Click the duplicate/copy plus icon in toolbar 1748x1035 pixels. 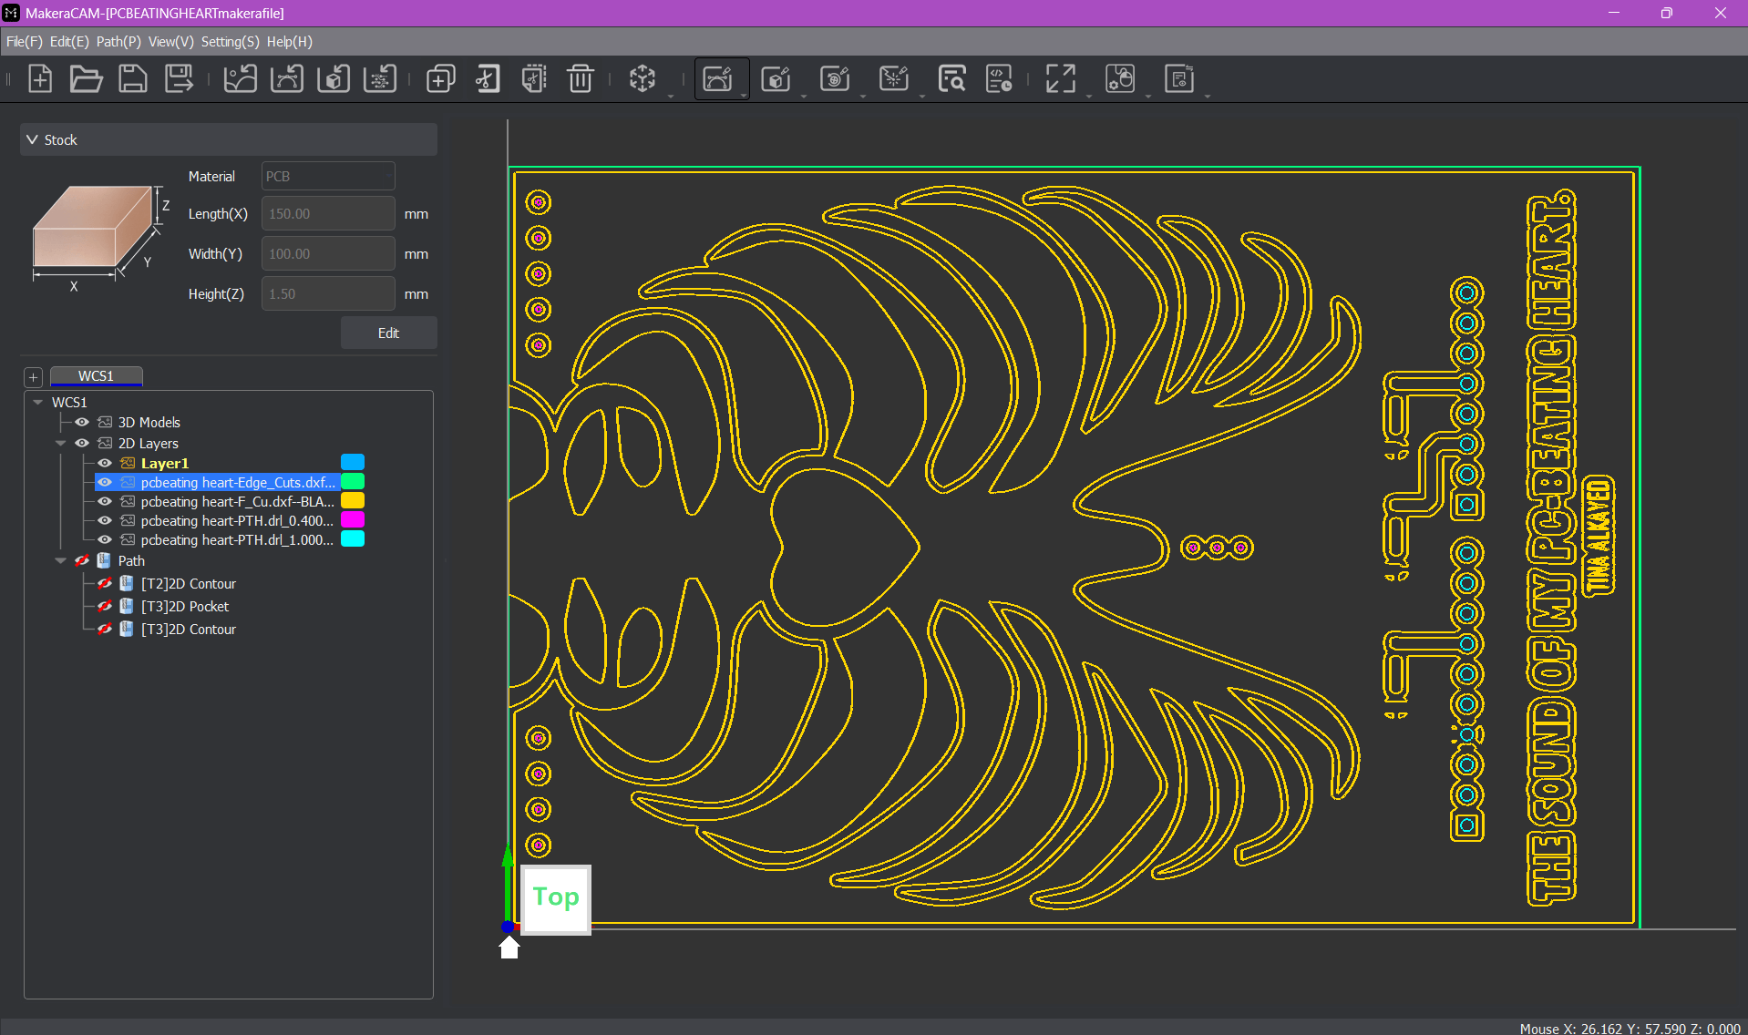coord(440,79)
